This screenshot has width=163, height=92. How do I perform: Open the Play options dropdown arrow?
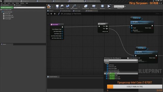[x=113, y=7]
